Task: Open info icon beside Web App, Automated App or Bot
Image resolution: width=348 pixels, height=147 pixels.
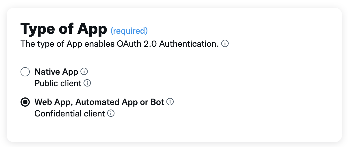Action: [x=170, y=102]
